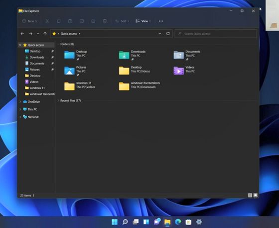The image size is (279, 228).
Task: Click the Paste clipboard icon in toolbar
Action: [70, 21]
